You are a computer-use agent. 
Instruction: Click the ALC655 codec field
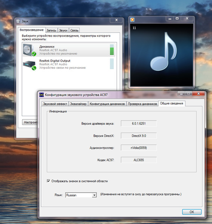tap(139, 160)
